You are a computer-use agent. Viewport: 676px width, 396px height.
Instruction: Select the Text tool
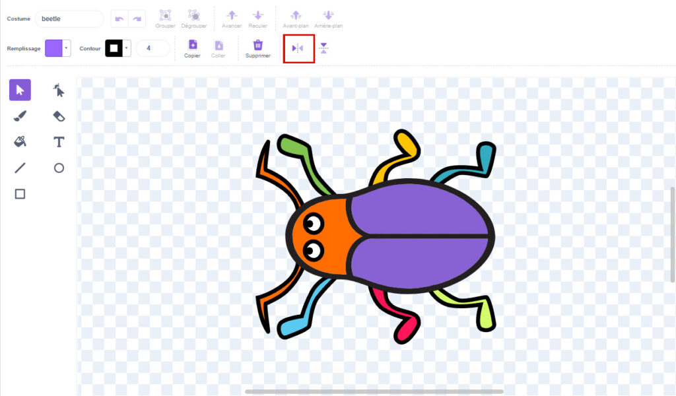pos(59,141)
